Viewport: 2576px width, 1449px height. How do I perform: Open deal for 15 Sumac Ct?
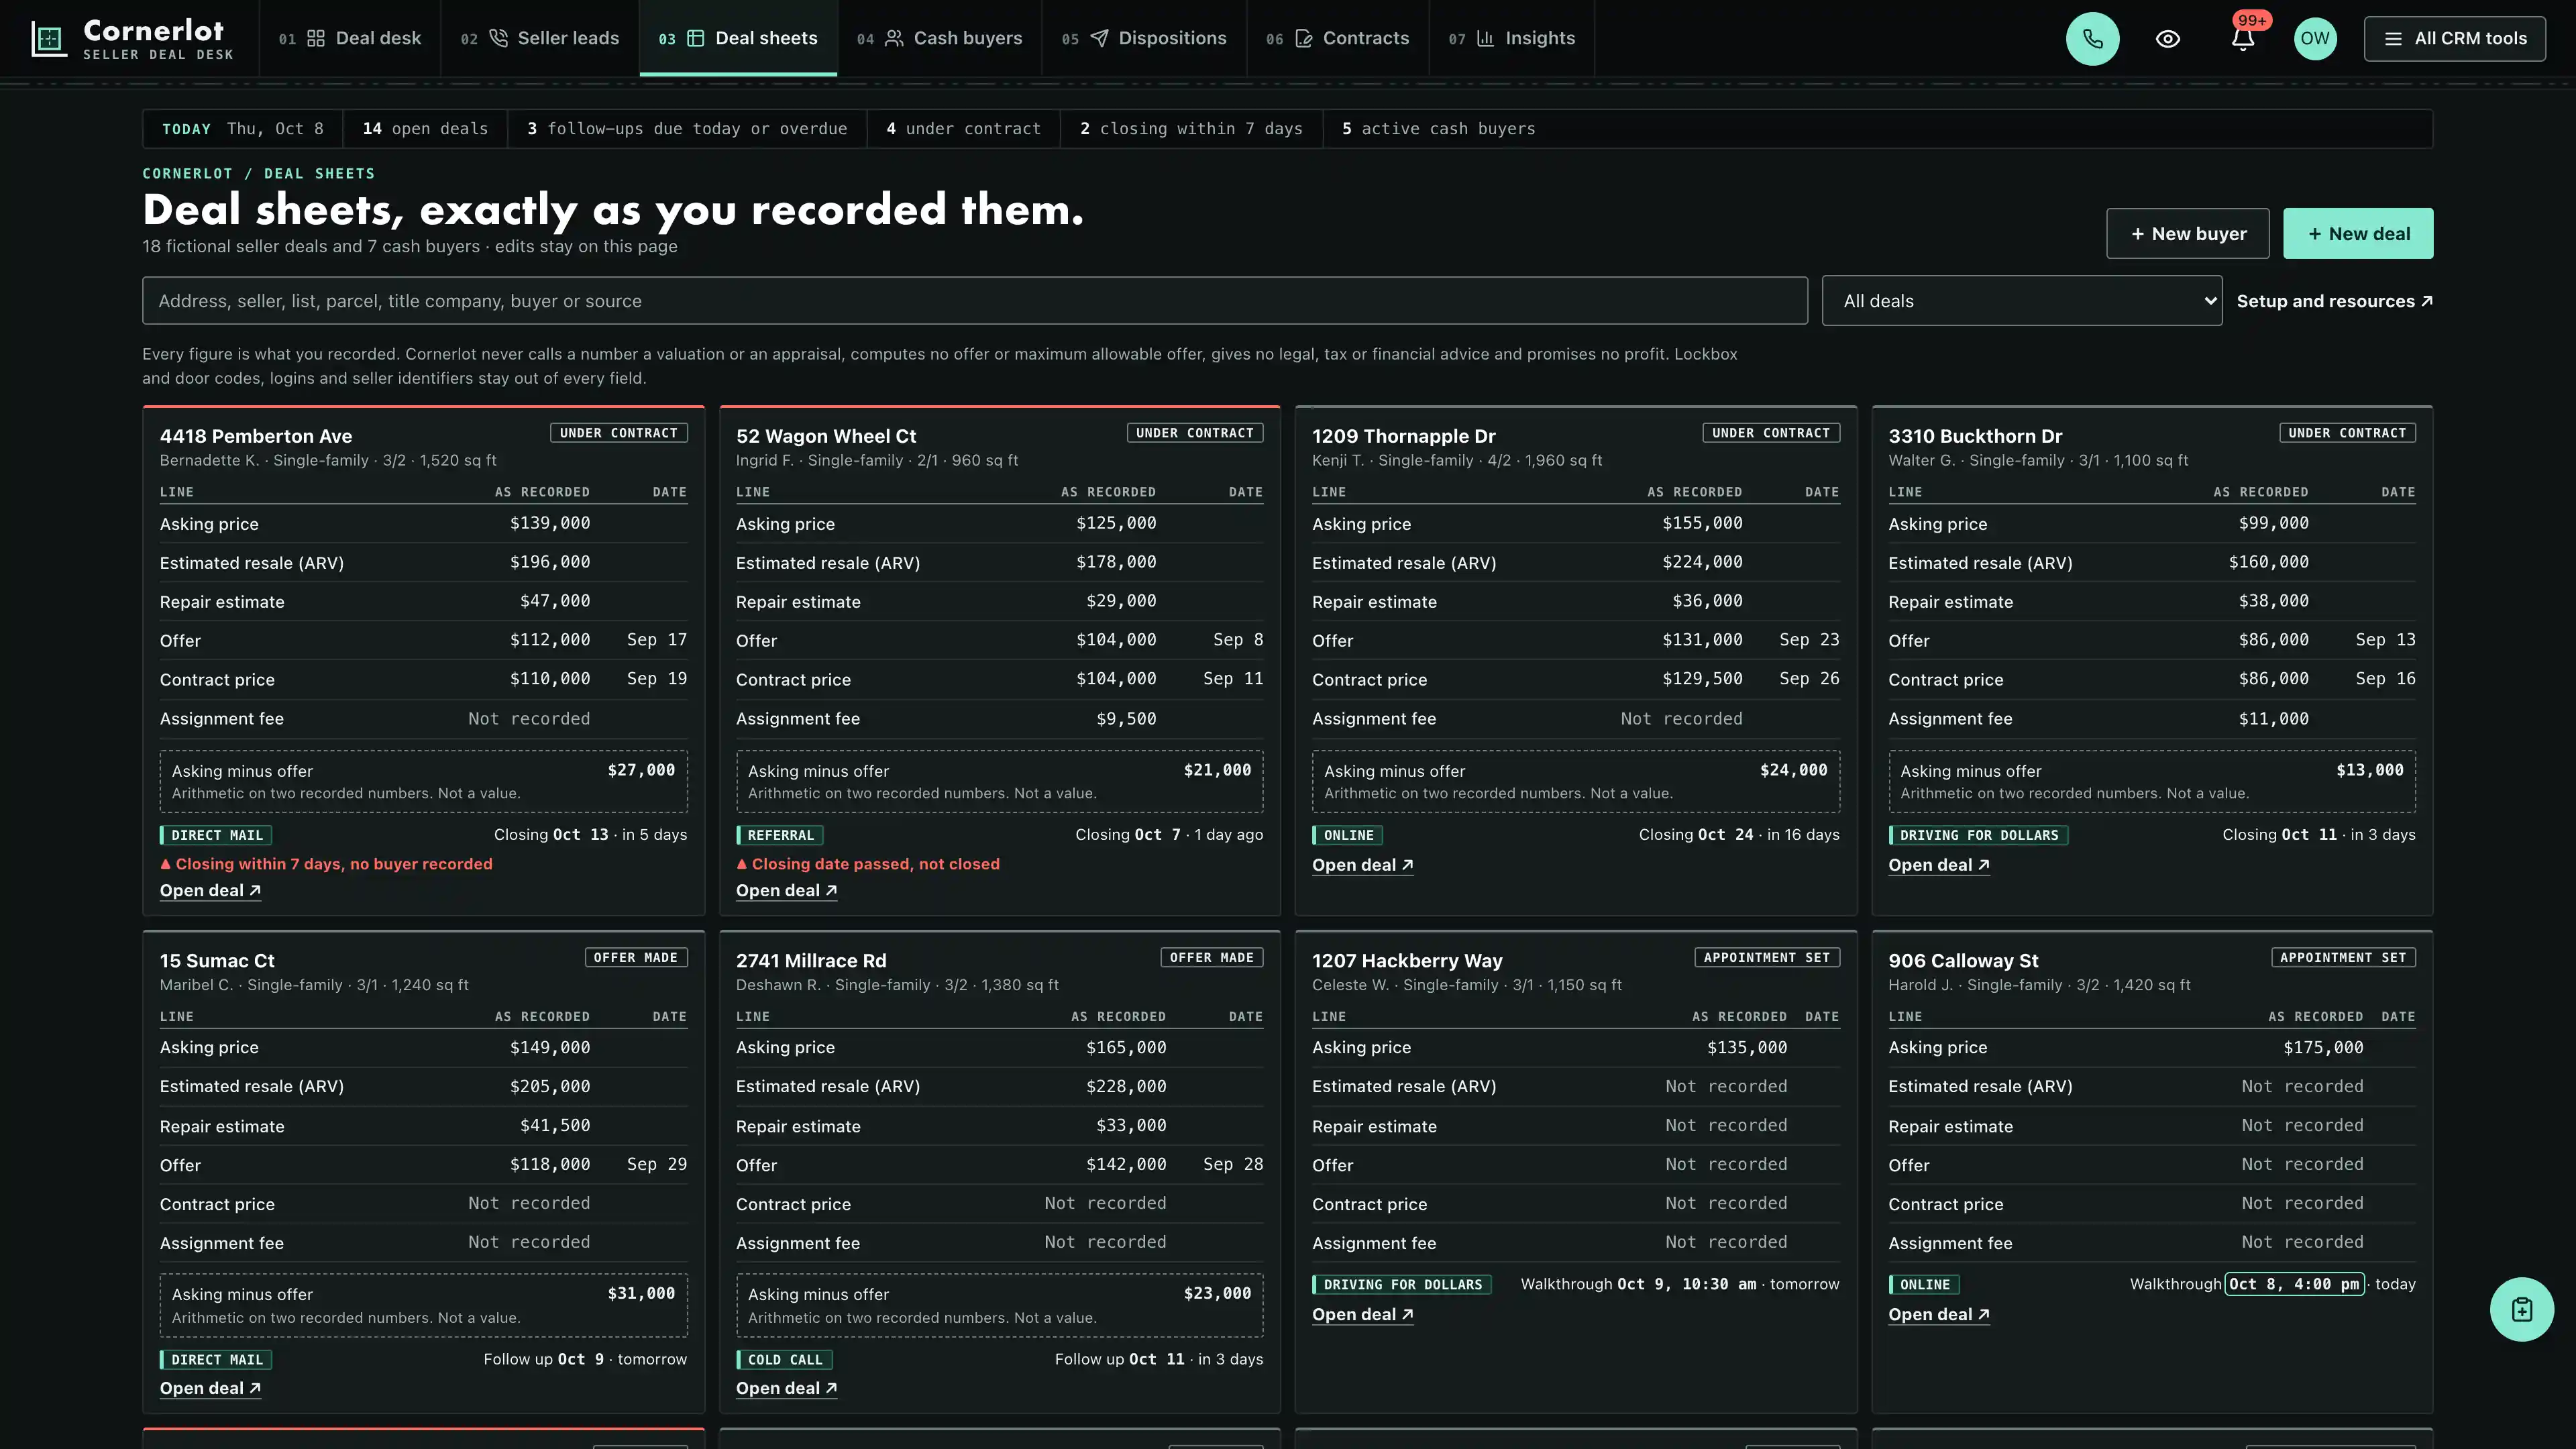click(x=210, y=1388)
